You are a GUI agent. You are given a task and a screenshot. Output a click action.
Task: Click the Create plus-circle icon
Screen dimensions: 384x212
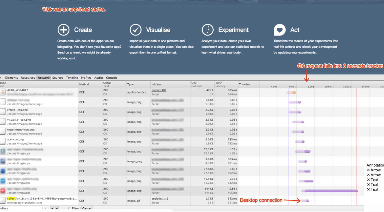pyautogui.click(x=63, y=30)
